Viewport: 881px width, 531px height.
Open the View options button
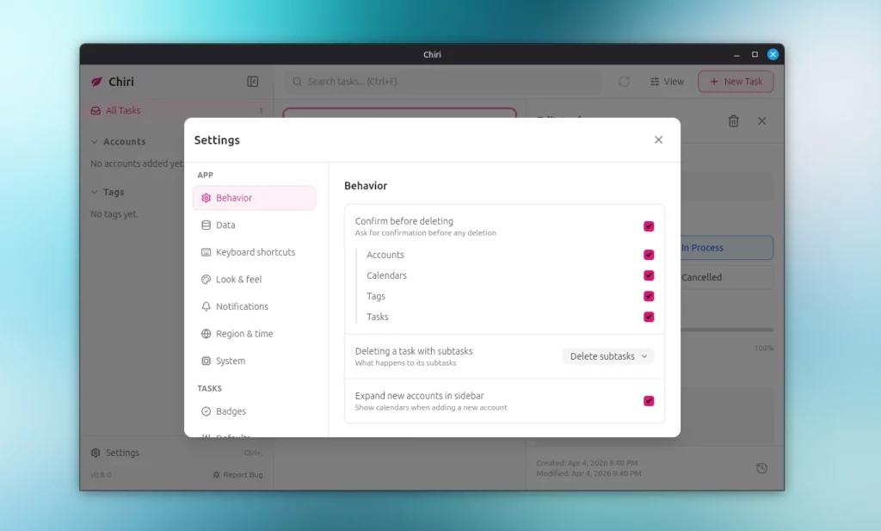[x=667, y=82]
